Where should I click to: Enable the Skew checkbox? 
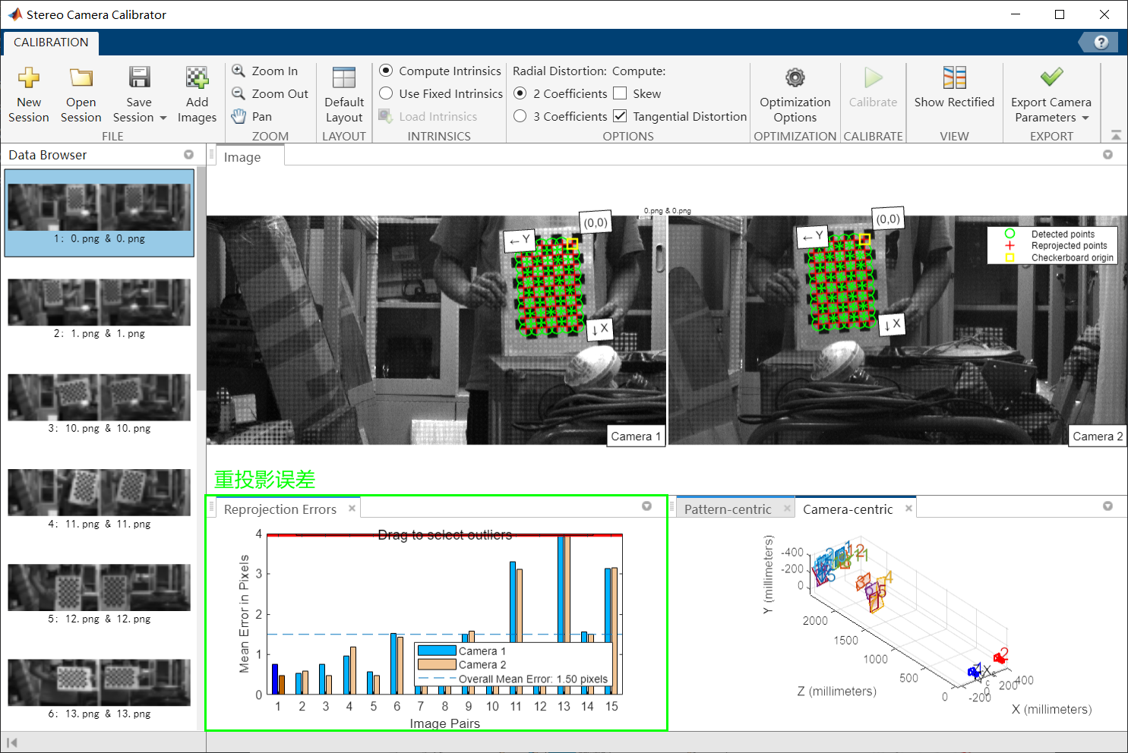coord(620,93)
